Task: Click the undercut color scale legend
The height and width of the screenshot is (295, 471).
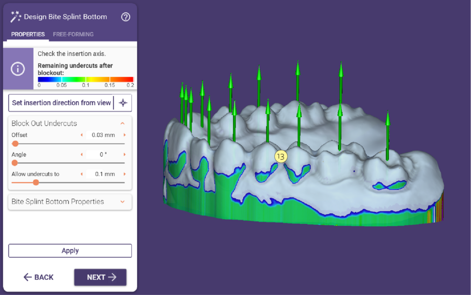Action: pos(86,80)
